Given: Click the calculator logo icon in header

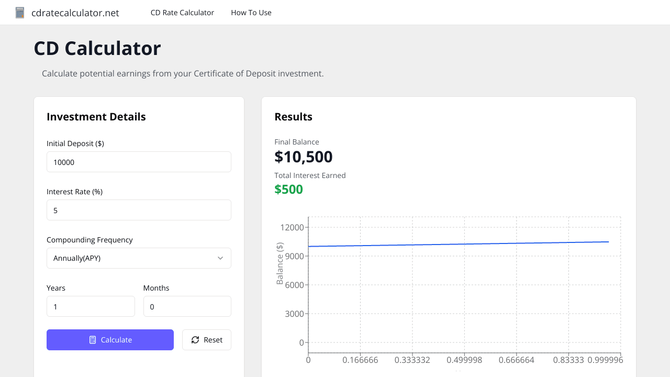Looking at the screenshot, I should [x=20, y=13].
